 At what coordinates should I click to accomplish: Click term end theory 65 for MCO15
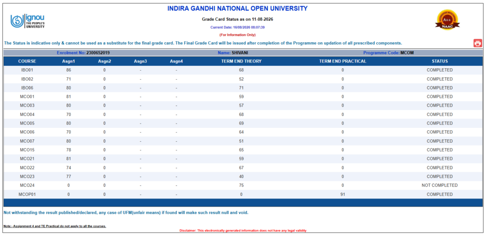[241, 150]
